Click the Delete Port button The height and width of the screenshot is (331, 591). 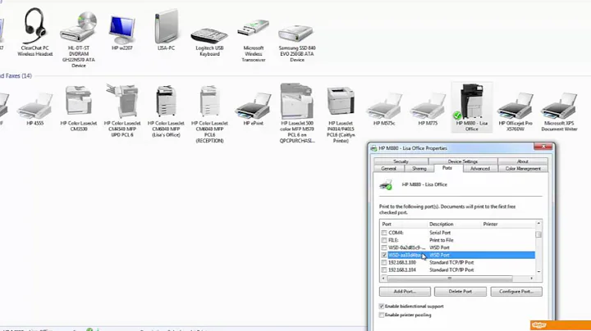pos(460,292)
